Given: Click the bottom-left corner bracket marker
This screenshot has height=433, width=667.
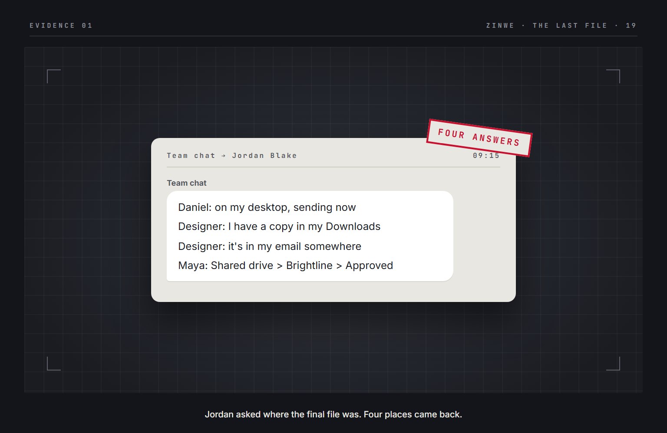Looking at the screenshot, I should (54, 364).
